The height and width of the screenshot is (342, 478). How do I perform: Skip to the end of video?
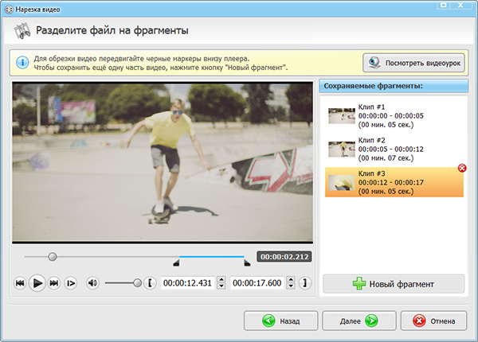tap(54, 283)
